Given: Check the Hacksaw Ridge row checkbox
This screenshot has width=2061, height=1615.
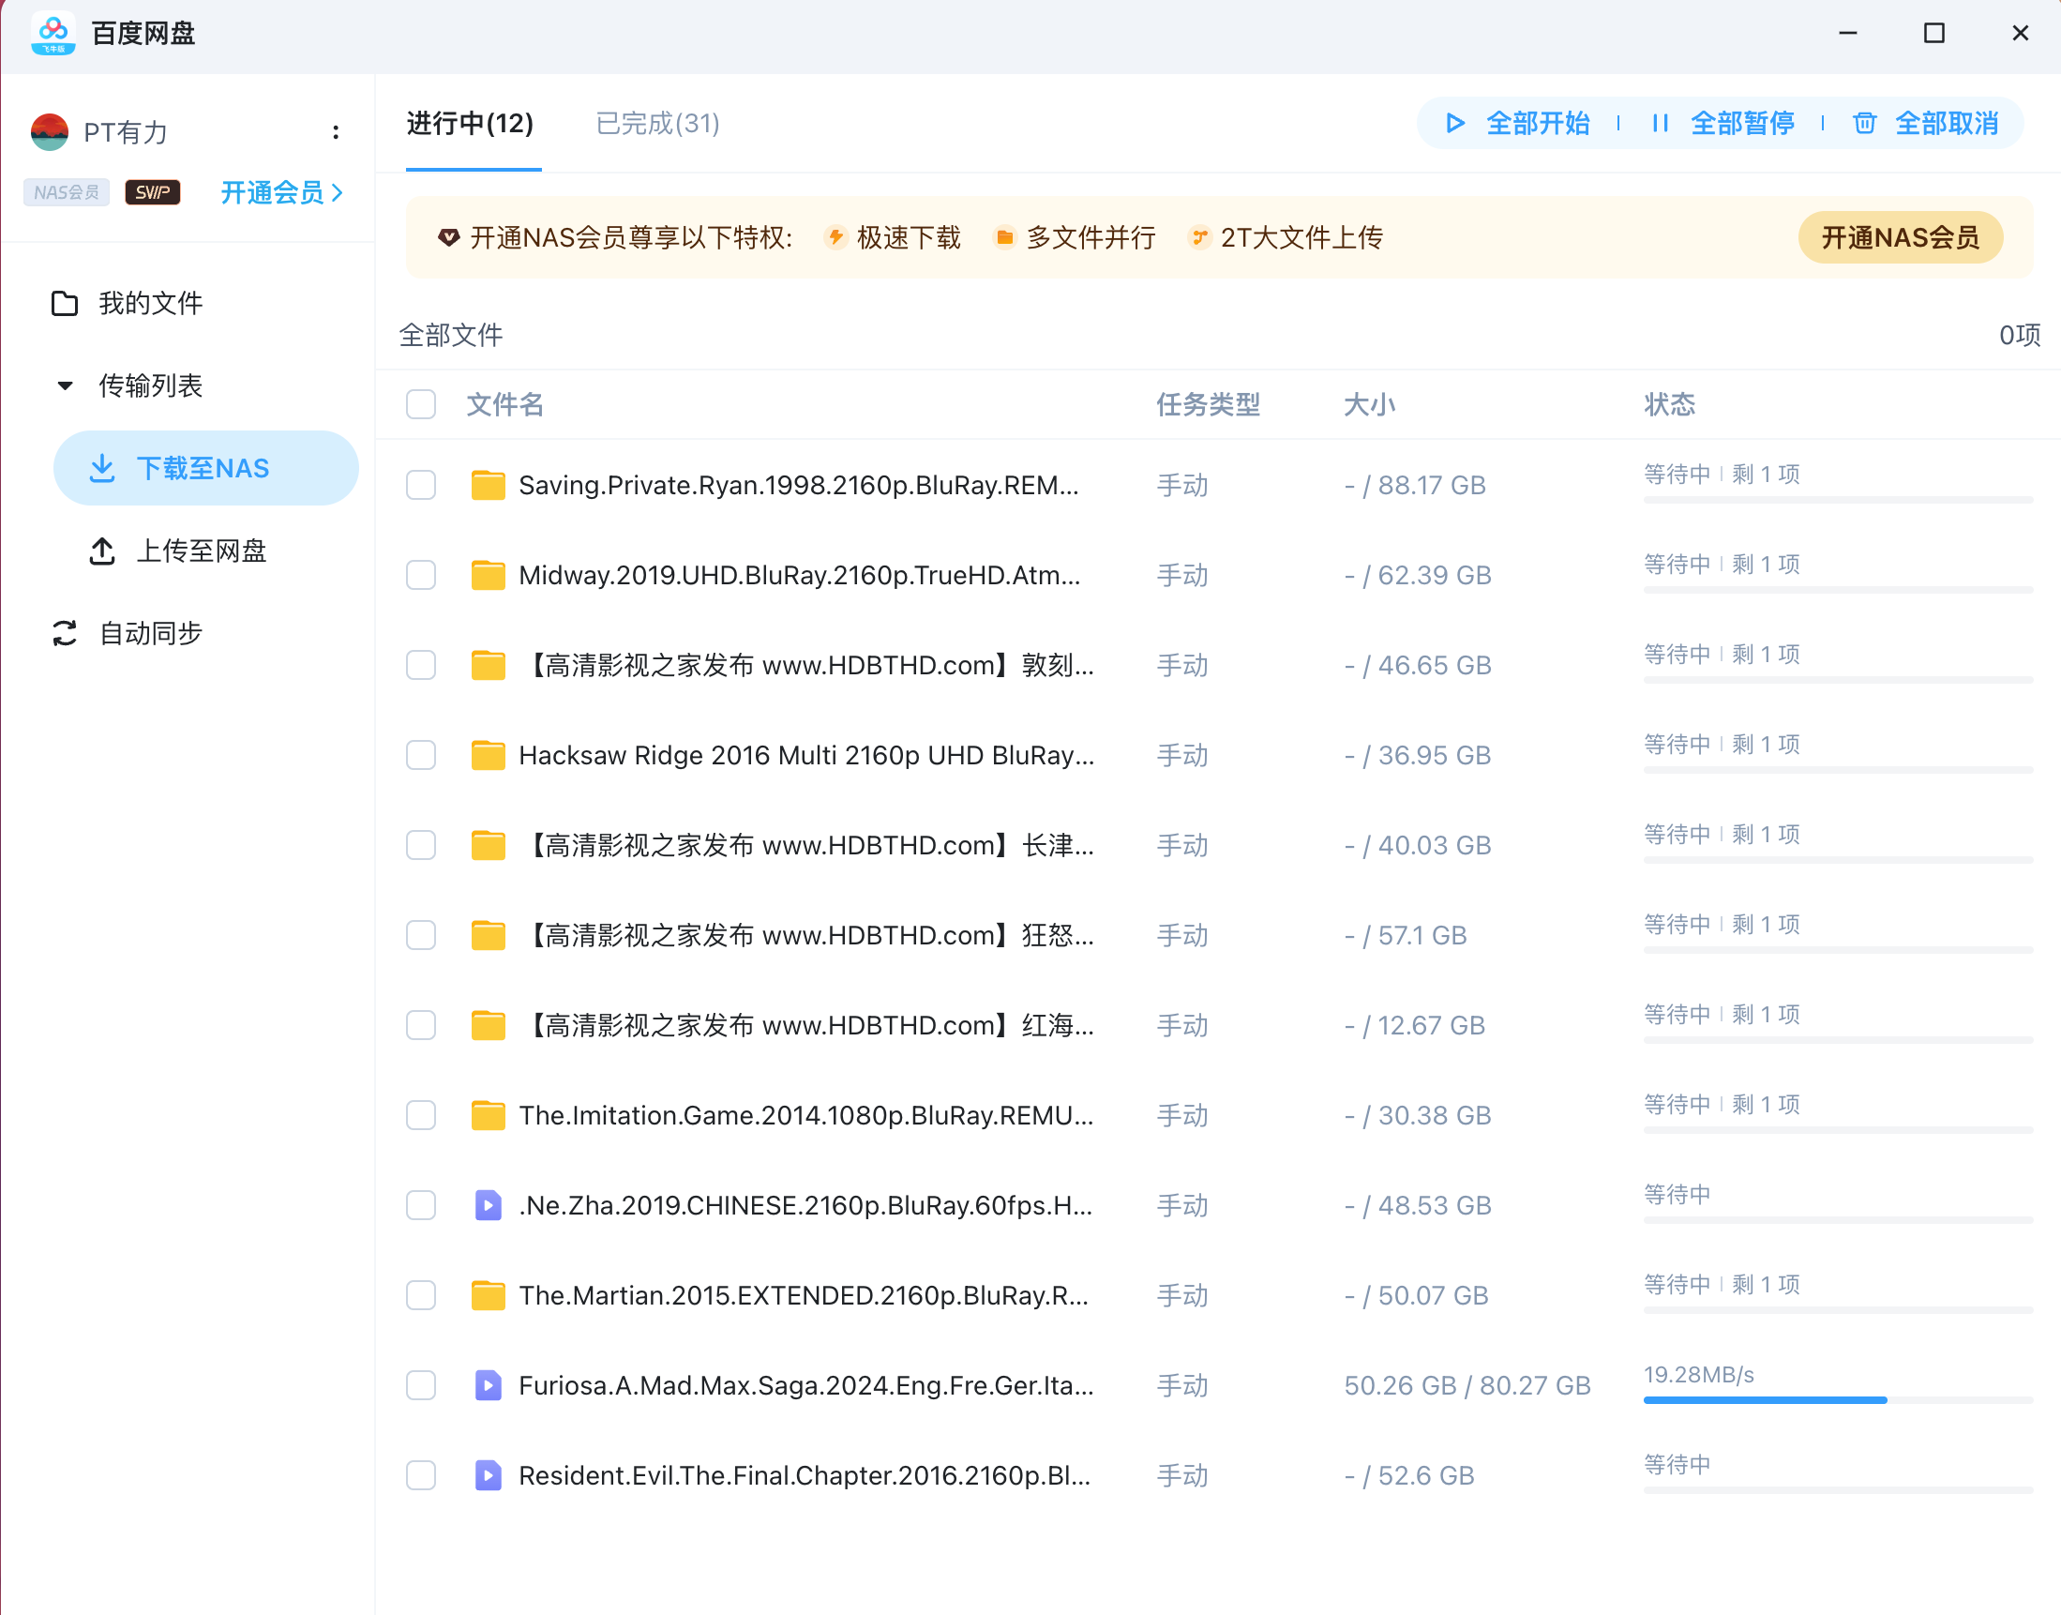Looking at the screenshot, I should 421,756.
